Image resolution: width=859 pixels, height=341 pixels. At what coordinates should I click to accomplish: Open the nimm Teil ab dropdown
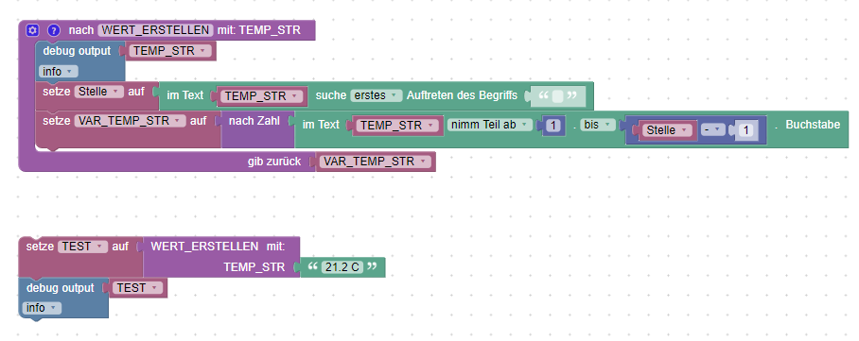tap(490, 125)
